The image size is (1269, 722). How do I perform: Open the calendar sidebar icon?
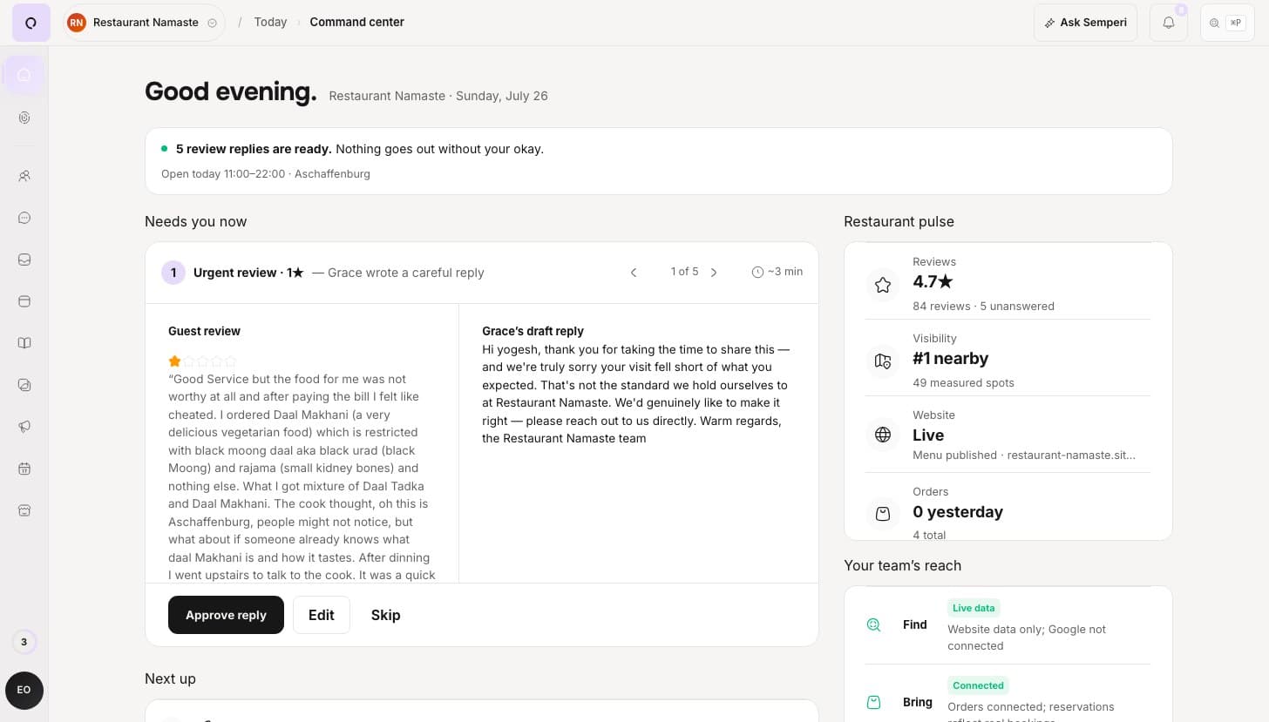[24, 469]
